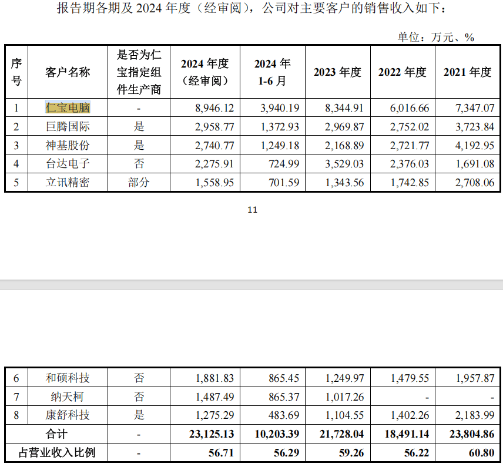Viewport: 503px width, 467px height.
Task: Select value 3,940.19 in 仁宝电脑 row
Action: [280, 108]
